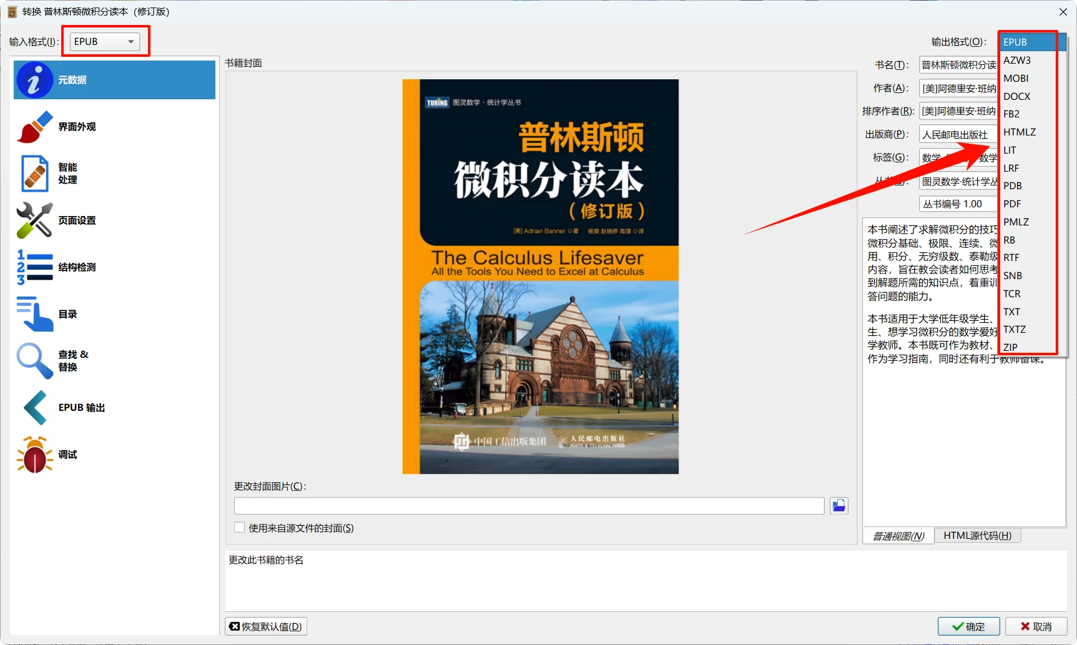This screenshot has height=645, width=1077.
Task: Click the calibre icon in title bar
Action: pos(12,12)
